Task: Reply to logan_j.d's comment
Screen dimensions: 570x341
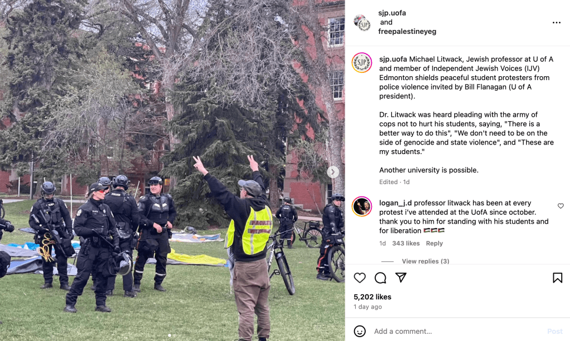Action: pyautogui.click(x=434, y=243)
